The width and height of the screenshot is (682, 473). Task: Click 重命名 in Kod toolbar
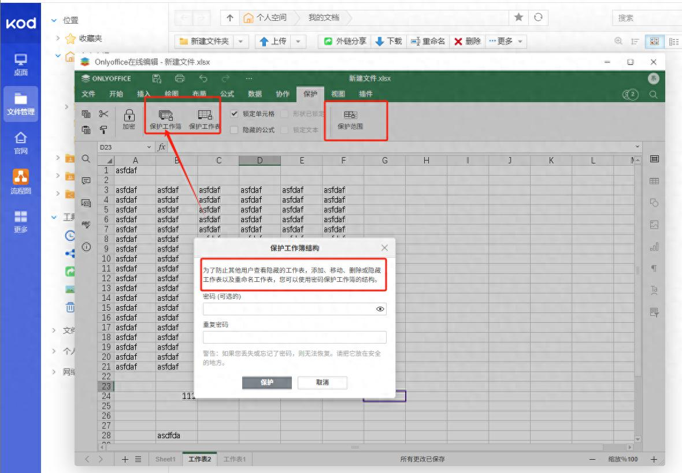[428, 42]
